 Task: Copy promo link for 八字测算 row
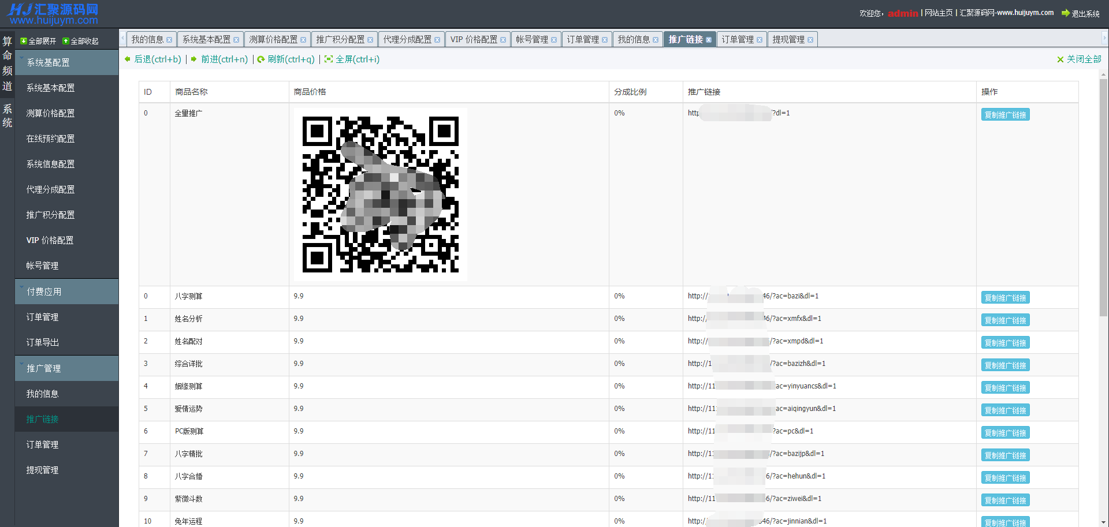(1005, 298)
